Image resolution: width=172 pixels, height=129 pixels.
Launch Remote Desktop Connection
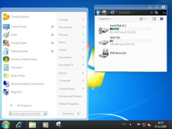23,84
